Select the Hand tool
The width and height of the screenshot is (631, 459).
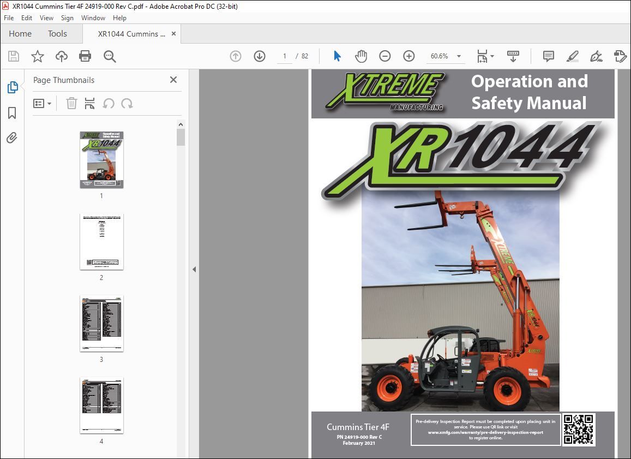click(x=360, y=56)
